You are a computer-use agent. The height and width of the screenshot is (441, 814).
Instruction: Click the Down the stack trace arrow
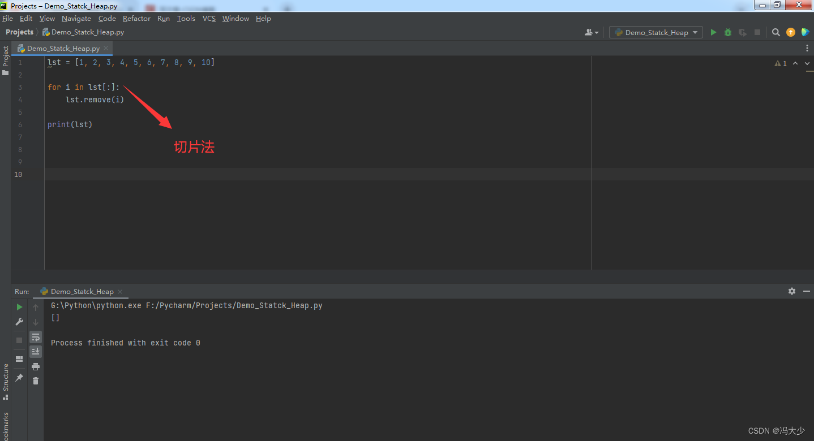pos(36,322)
